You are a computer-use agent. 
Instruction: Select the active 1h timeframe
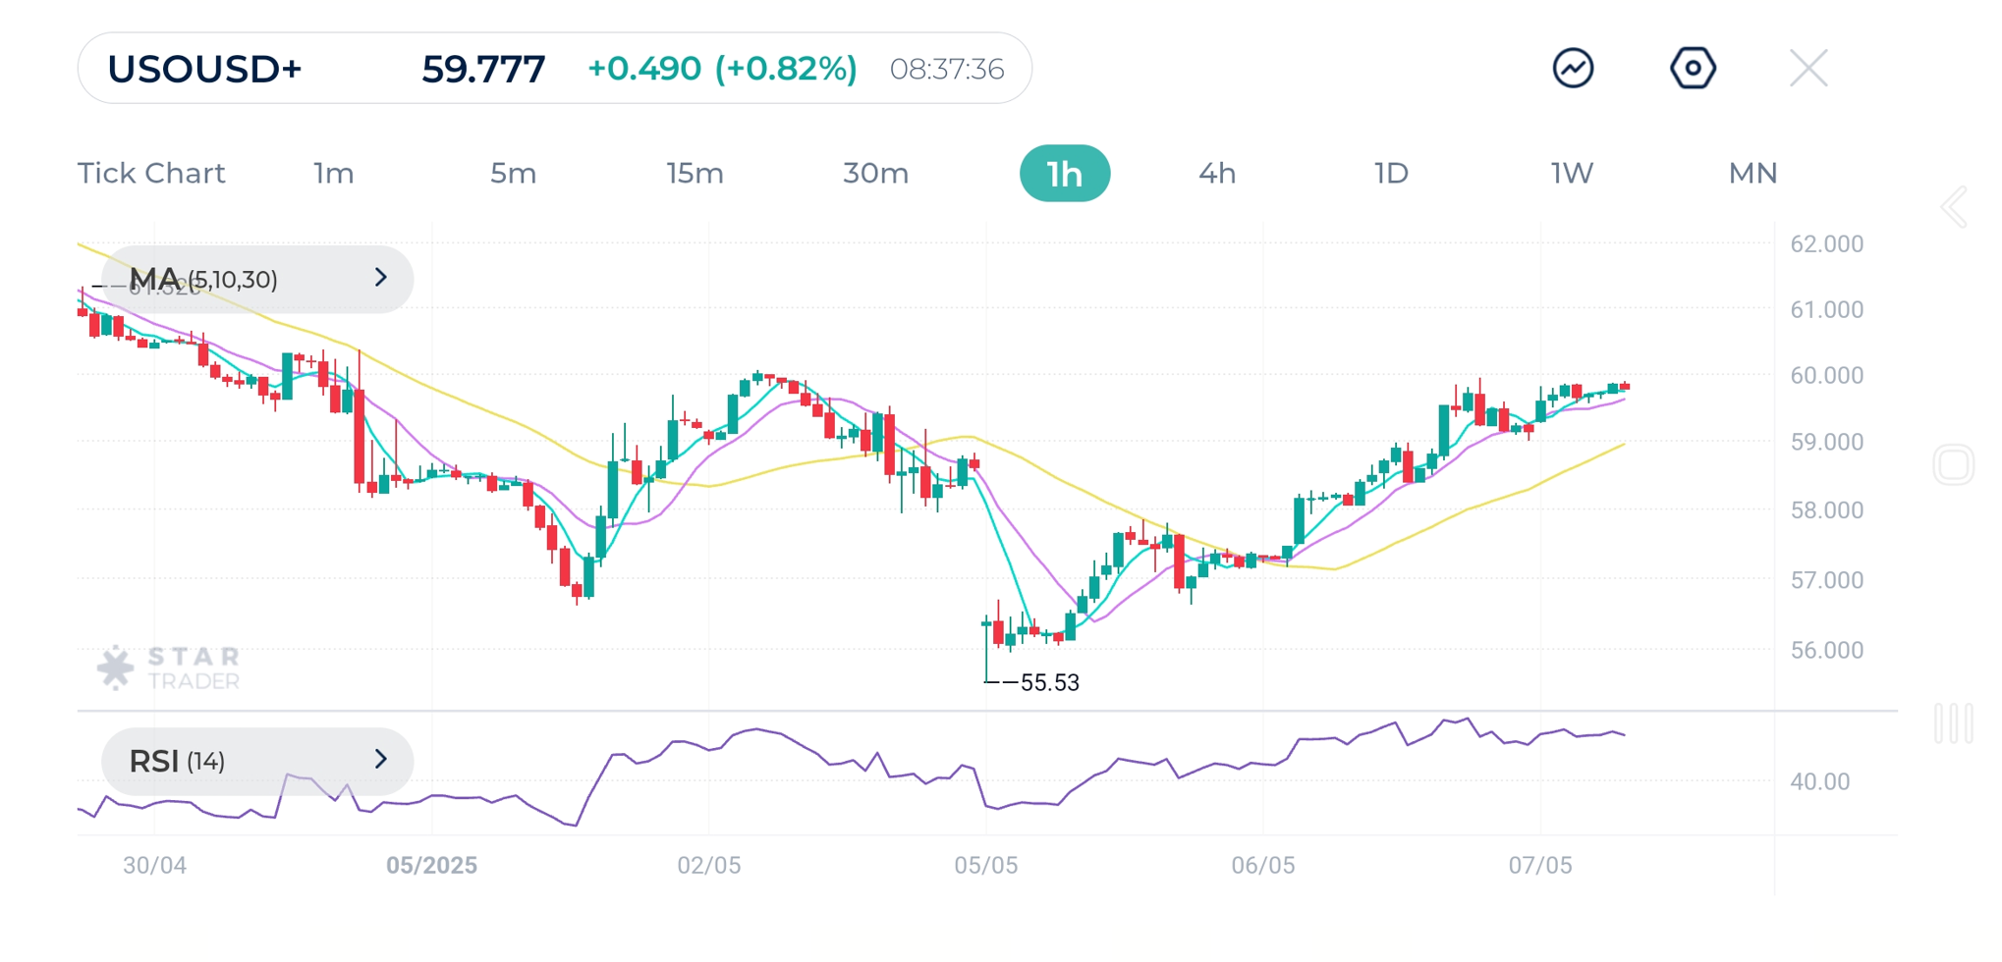(1065, 174)
